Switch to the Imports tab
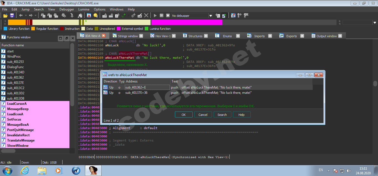378x176 pixels. 260,36
